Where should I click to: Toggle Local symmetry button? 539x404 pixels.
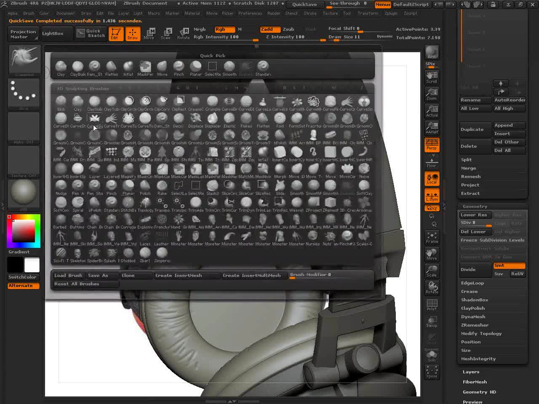point(432,179)
